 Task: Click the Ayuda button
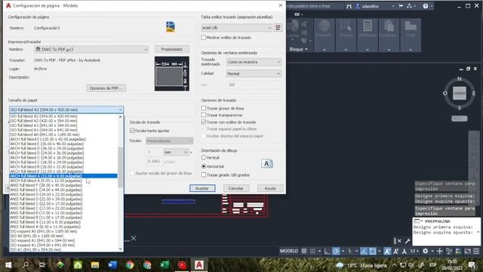click(270, 188)
